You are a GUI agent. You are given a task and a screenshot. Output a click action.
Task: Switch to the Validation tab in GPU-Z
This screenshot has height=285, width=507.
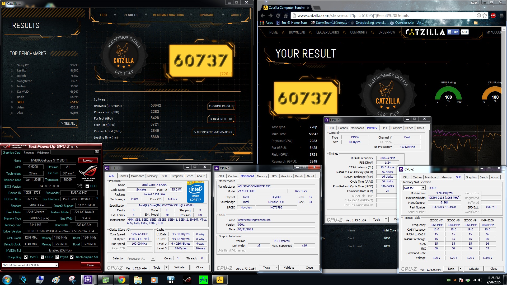43,153
